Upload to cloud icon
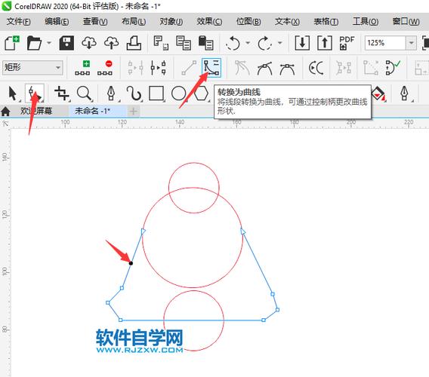Image resolution: width=429 pixels, height=377 pixels. [111, 43]
